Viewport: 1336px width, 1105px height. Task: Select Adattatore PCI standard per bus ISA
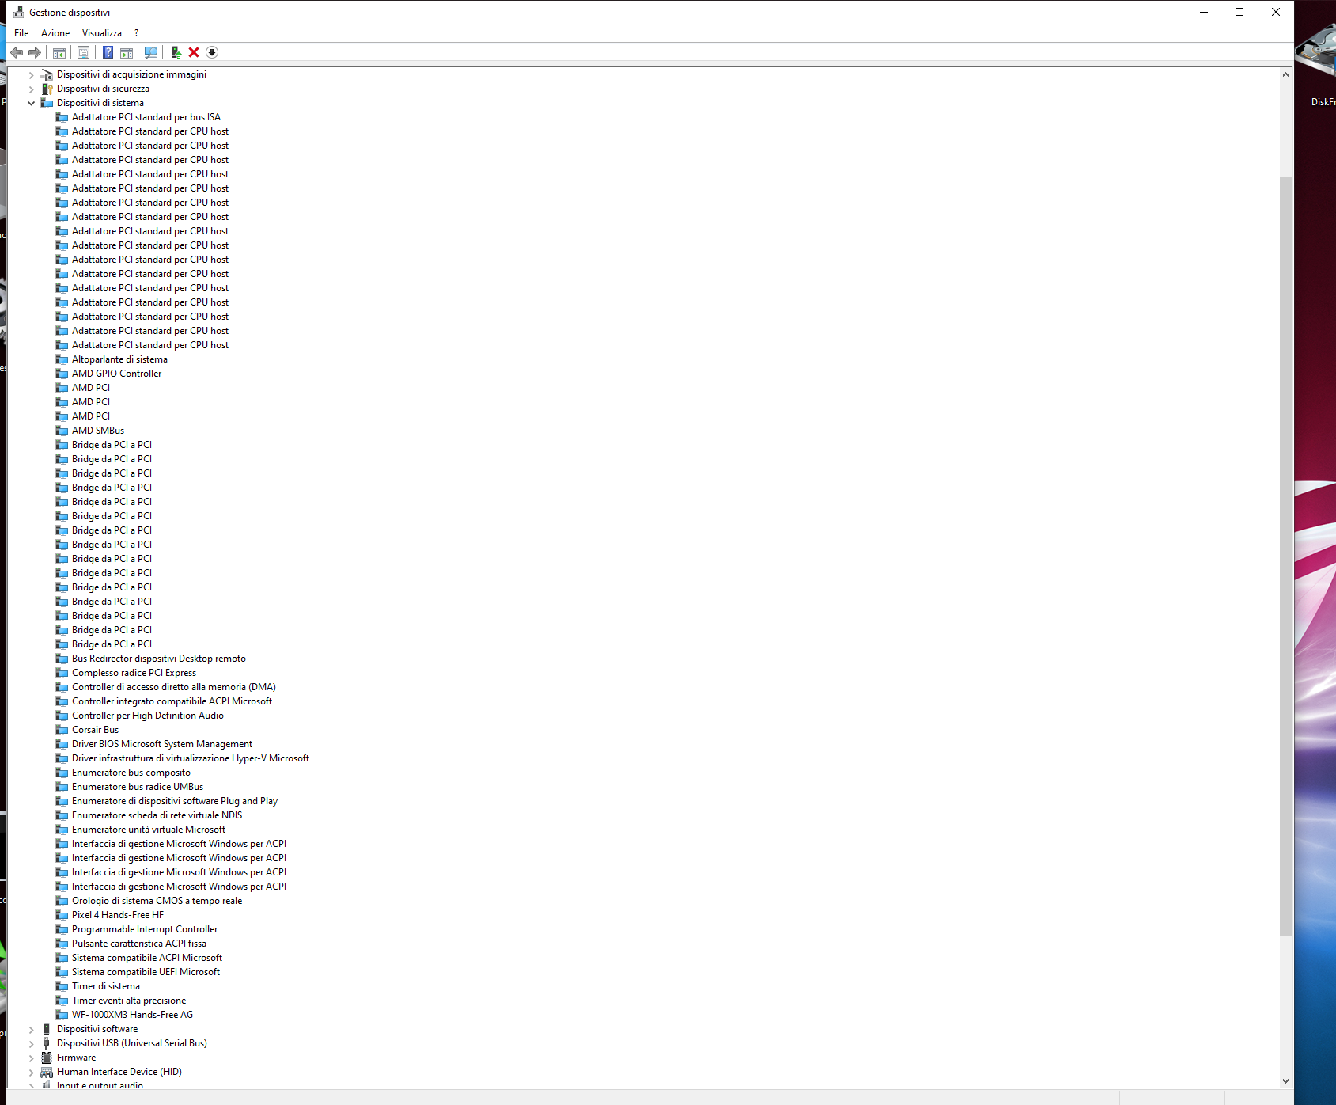(x=146, y=117)
